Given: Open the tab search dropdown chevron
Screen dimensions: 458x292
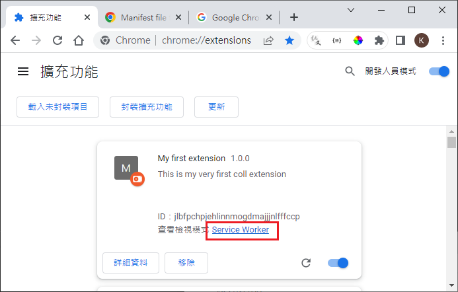Looking at the screenshot, I should [352, 11].
